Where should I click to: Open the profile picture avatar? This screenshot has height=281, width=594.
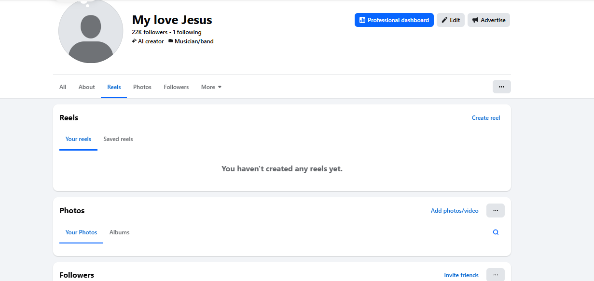point(91,31)
